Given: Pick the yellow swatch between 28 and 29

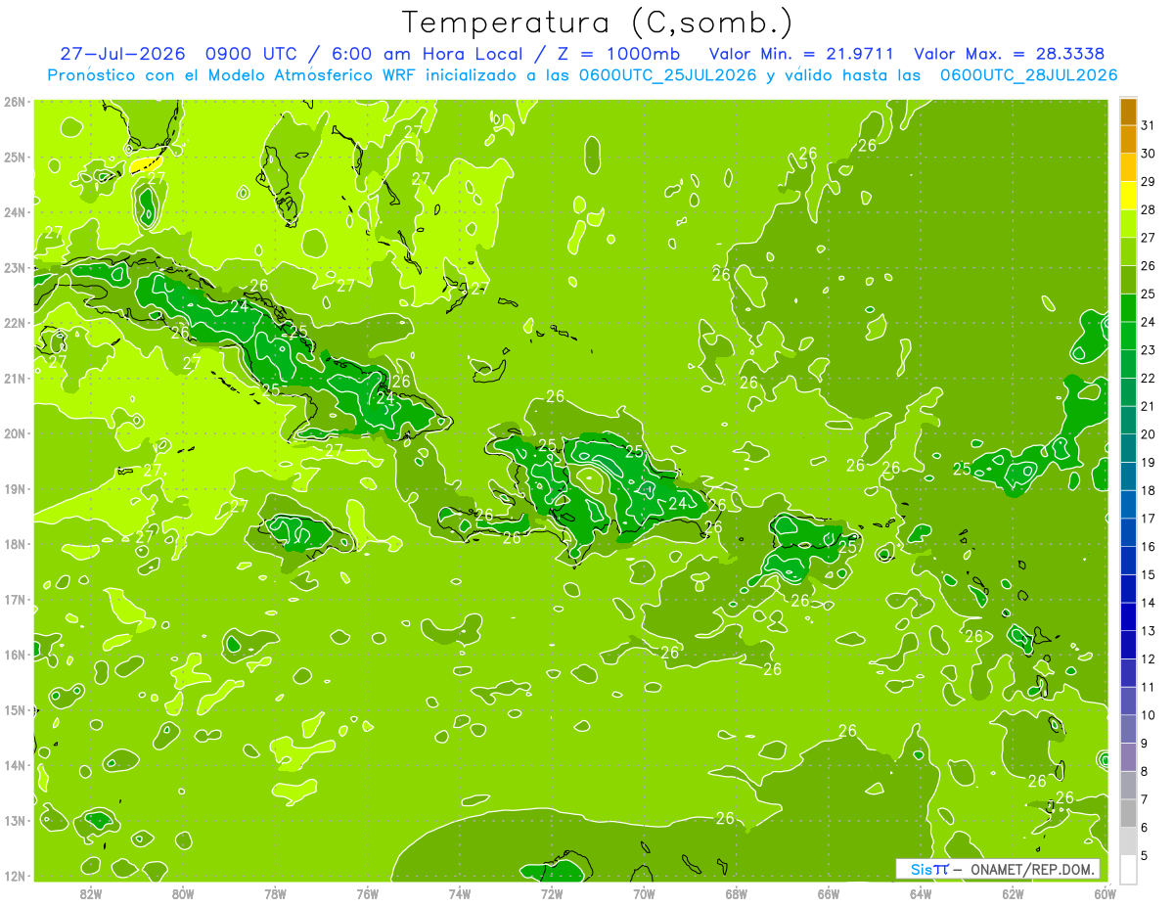Looking at the screenshot, I should [1128, 196].
